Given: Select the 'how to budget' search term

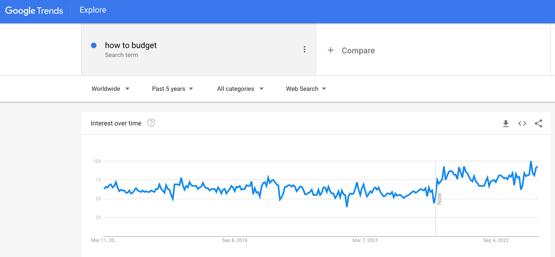Looking at the screenshot, I should 131,46.
